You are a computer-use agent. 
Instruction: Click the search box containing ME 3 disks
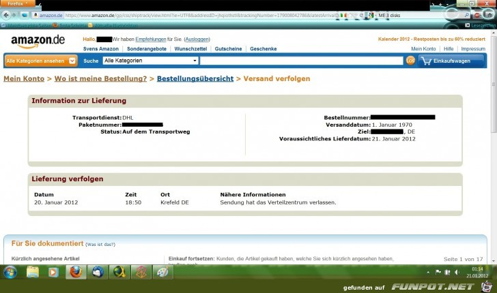pos(418,15)
